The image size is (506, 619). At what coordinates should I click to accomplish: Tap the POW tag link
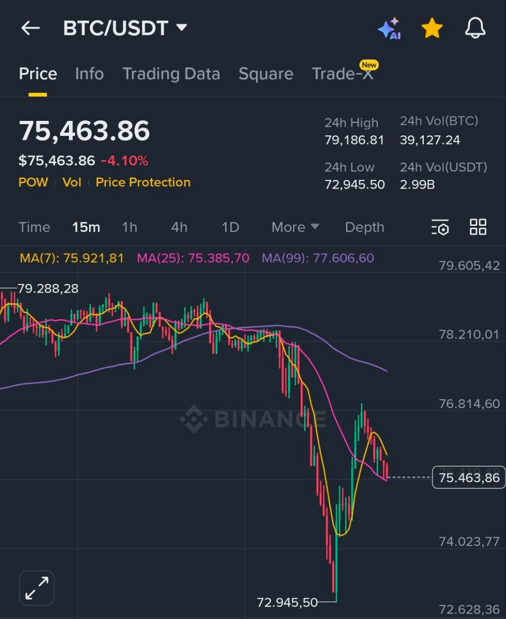click(33, 182)
